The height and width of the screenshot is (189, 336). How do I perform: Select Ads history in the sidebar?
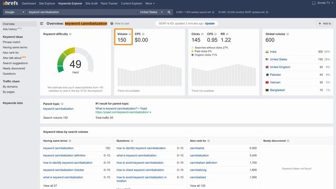coord(9,29)
